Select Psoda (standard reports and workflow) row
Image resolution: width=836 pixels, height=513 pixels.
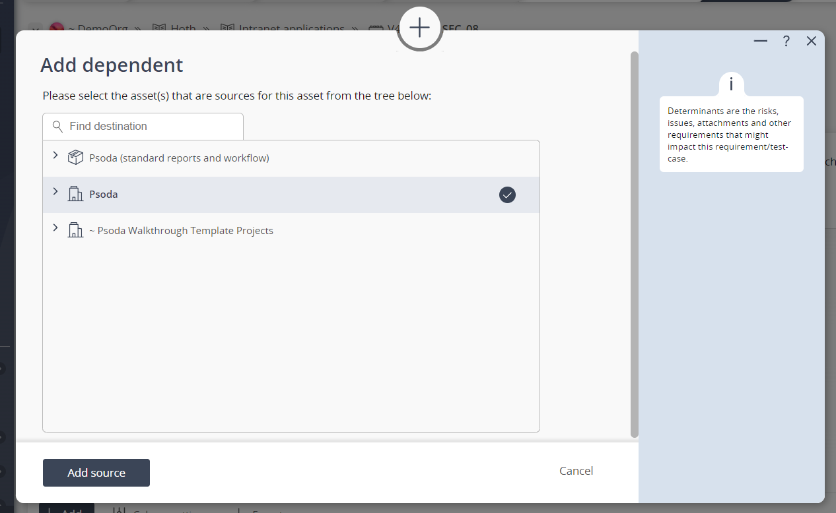click(291, 158)
